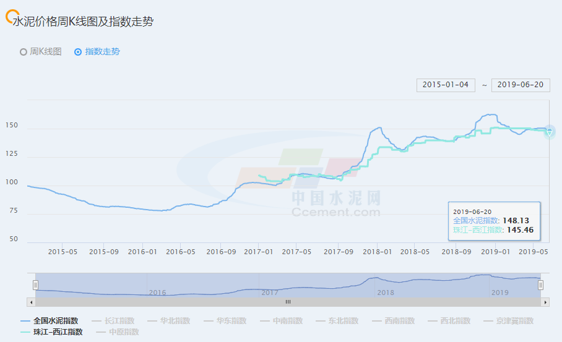
Task: Toggle the 东北指数 legend entry
Action: [337, 321]
